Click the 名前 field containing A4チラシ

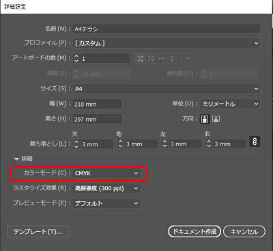(167, 29)
